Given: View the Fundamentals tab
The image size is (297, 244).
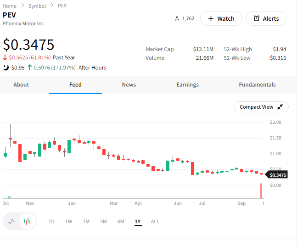Looking at the screenshot, I should [x=257, y=85].
